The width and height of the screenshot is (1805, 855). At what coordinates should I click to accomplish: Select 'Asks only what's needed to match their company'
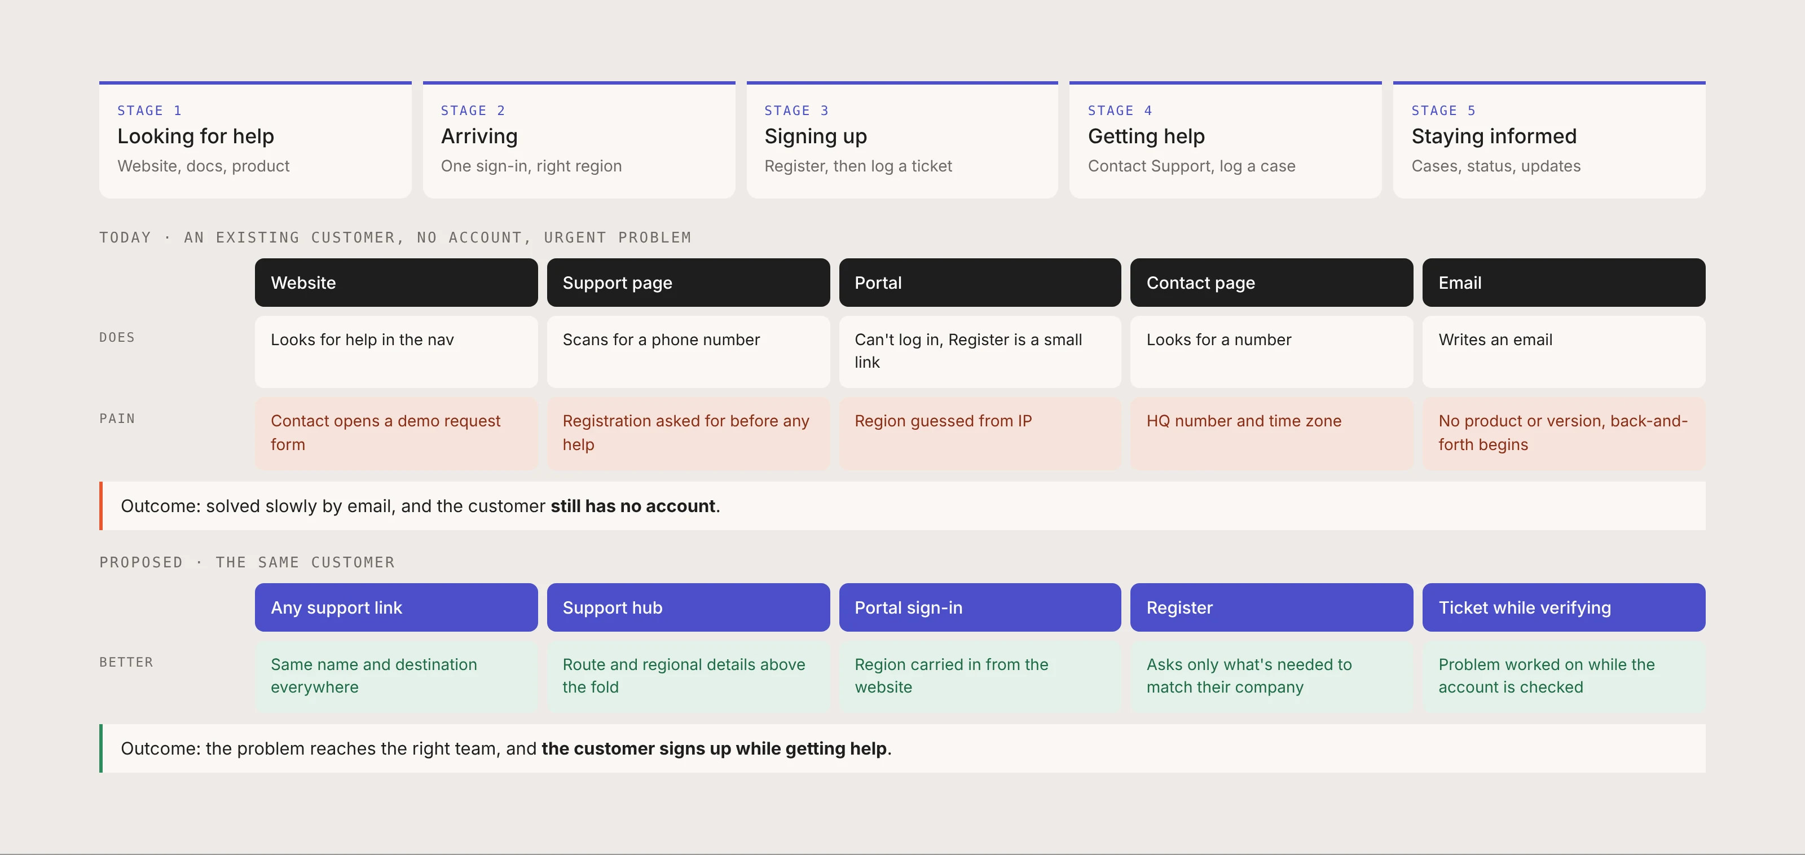1272,676
